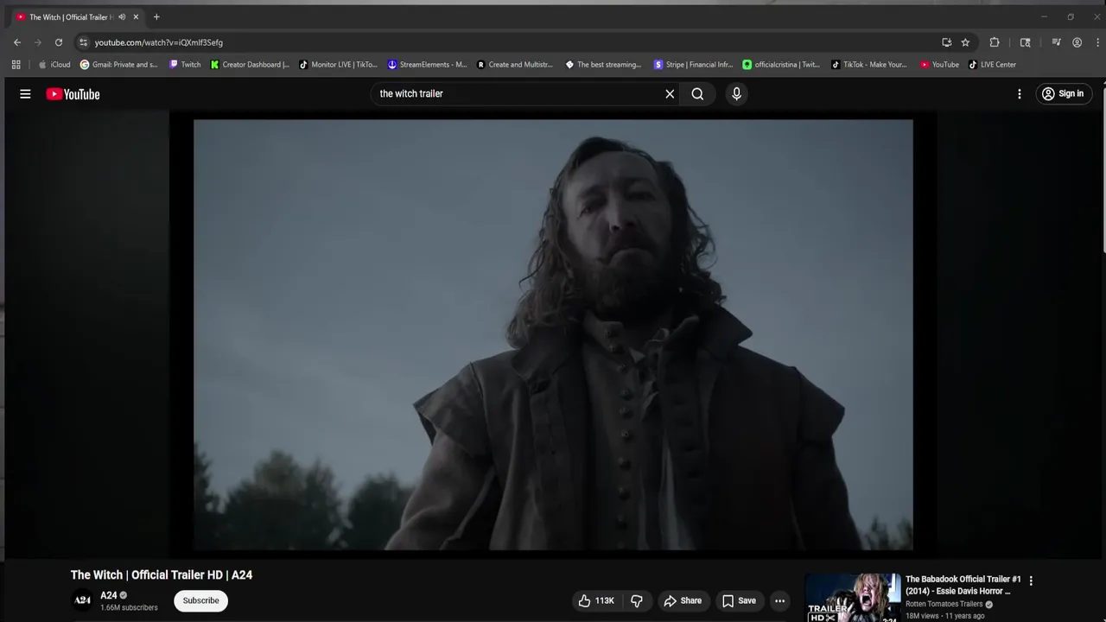Click the Sign in button
Image resolution: width=1106 pixels, height=622 pixels.
tap(1063, 94)
